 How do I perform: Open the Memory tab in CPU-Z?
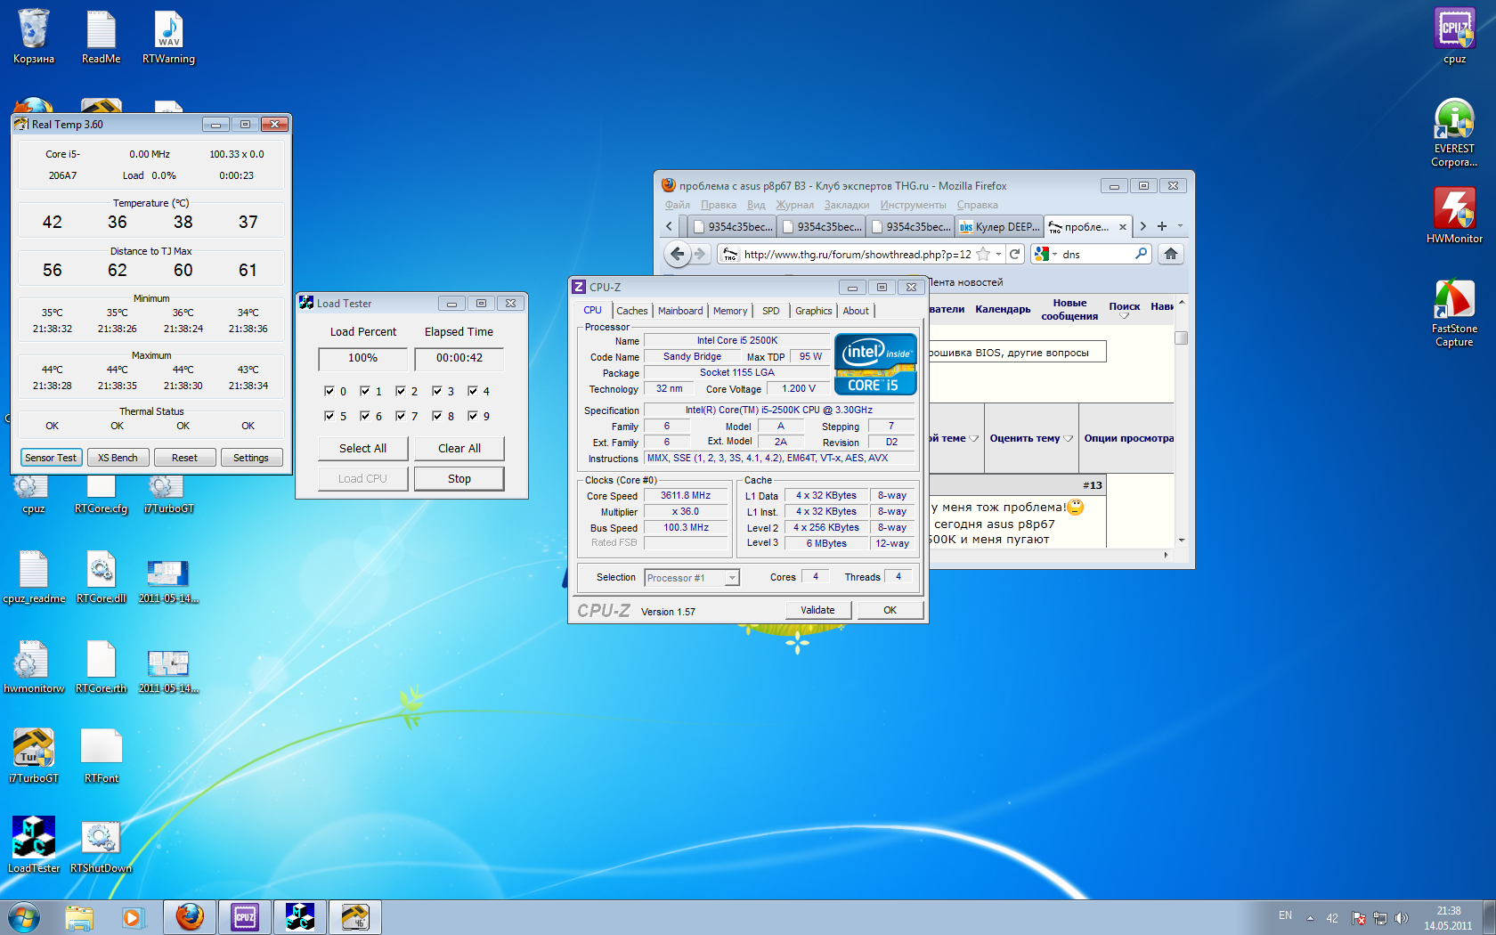pos(729,311)
